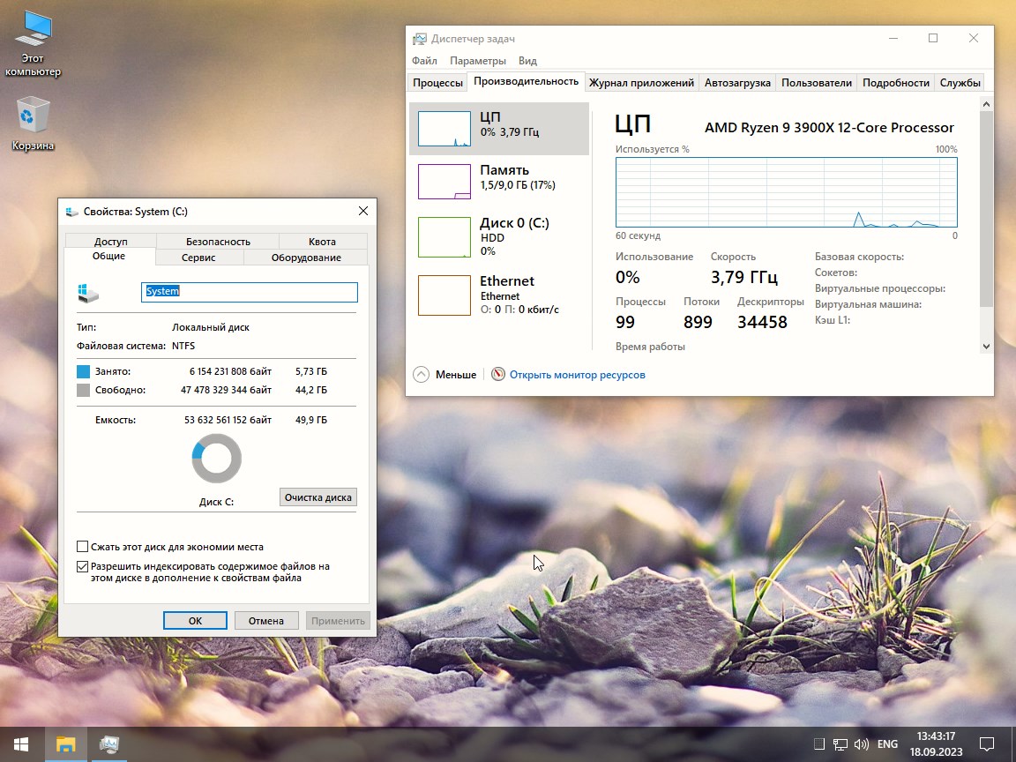This screenshot has width=1016, height=762.
Task: Click the System drive name input field
Action: pos(249,292)
